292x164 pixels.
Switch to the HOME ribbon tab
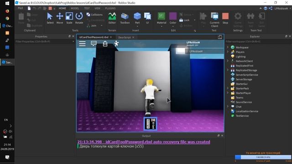(x=62, y=8)
